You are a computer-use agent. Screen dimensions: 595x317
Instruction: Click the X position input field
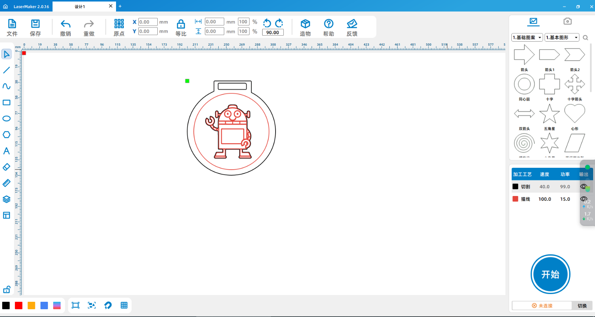(148, 22)
